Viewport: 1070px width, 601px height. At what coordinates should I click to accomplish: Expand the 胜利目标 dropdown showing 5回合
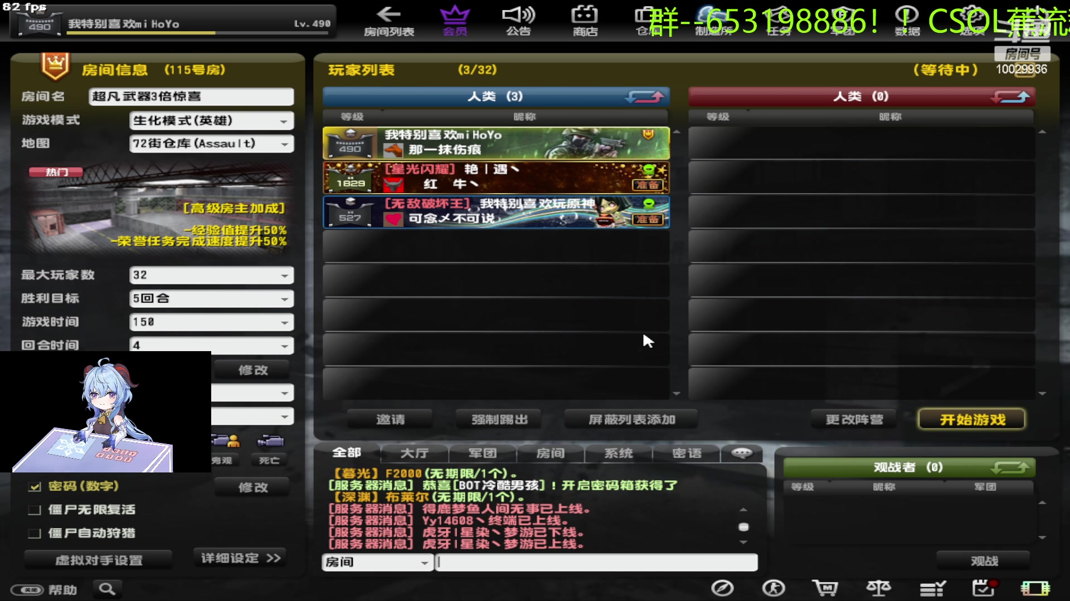(211, 298)
